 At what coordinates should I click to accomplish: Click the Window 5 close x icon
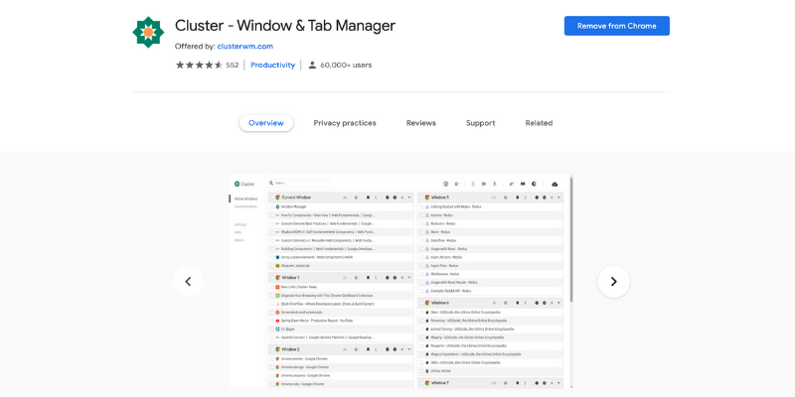552,198
